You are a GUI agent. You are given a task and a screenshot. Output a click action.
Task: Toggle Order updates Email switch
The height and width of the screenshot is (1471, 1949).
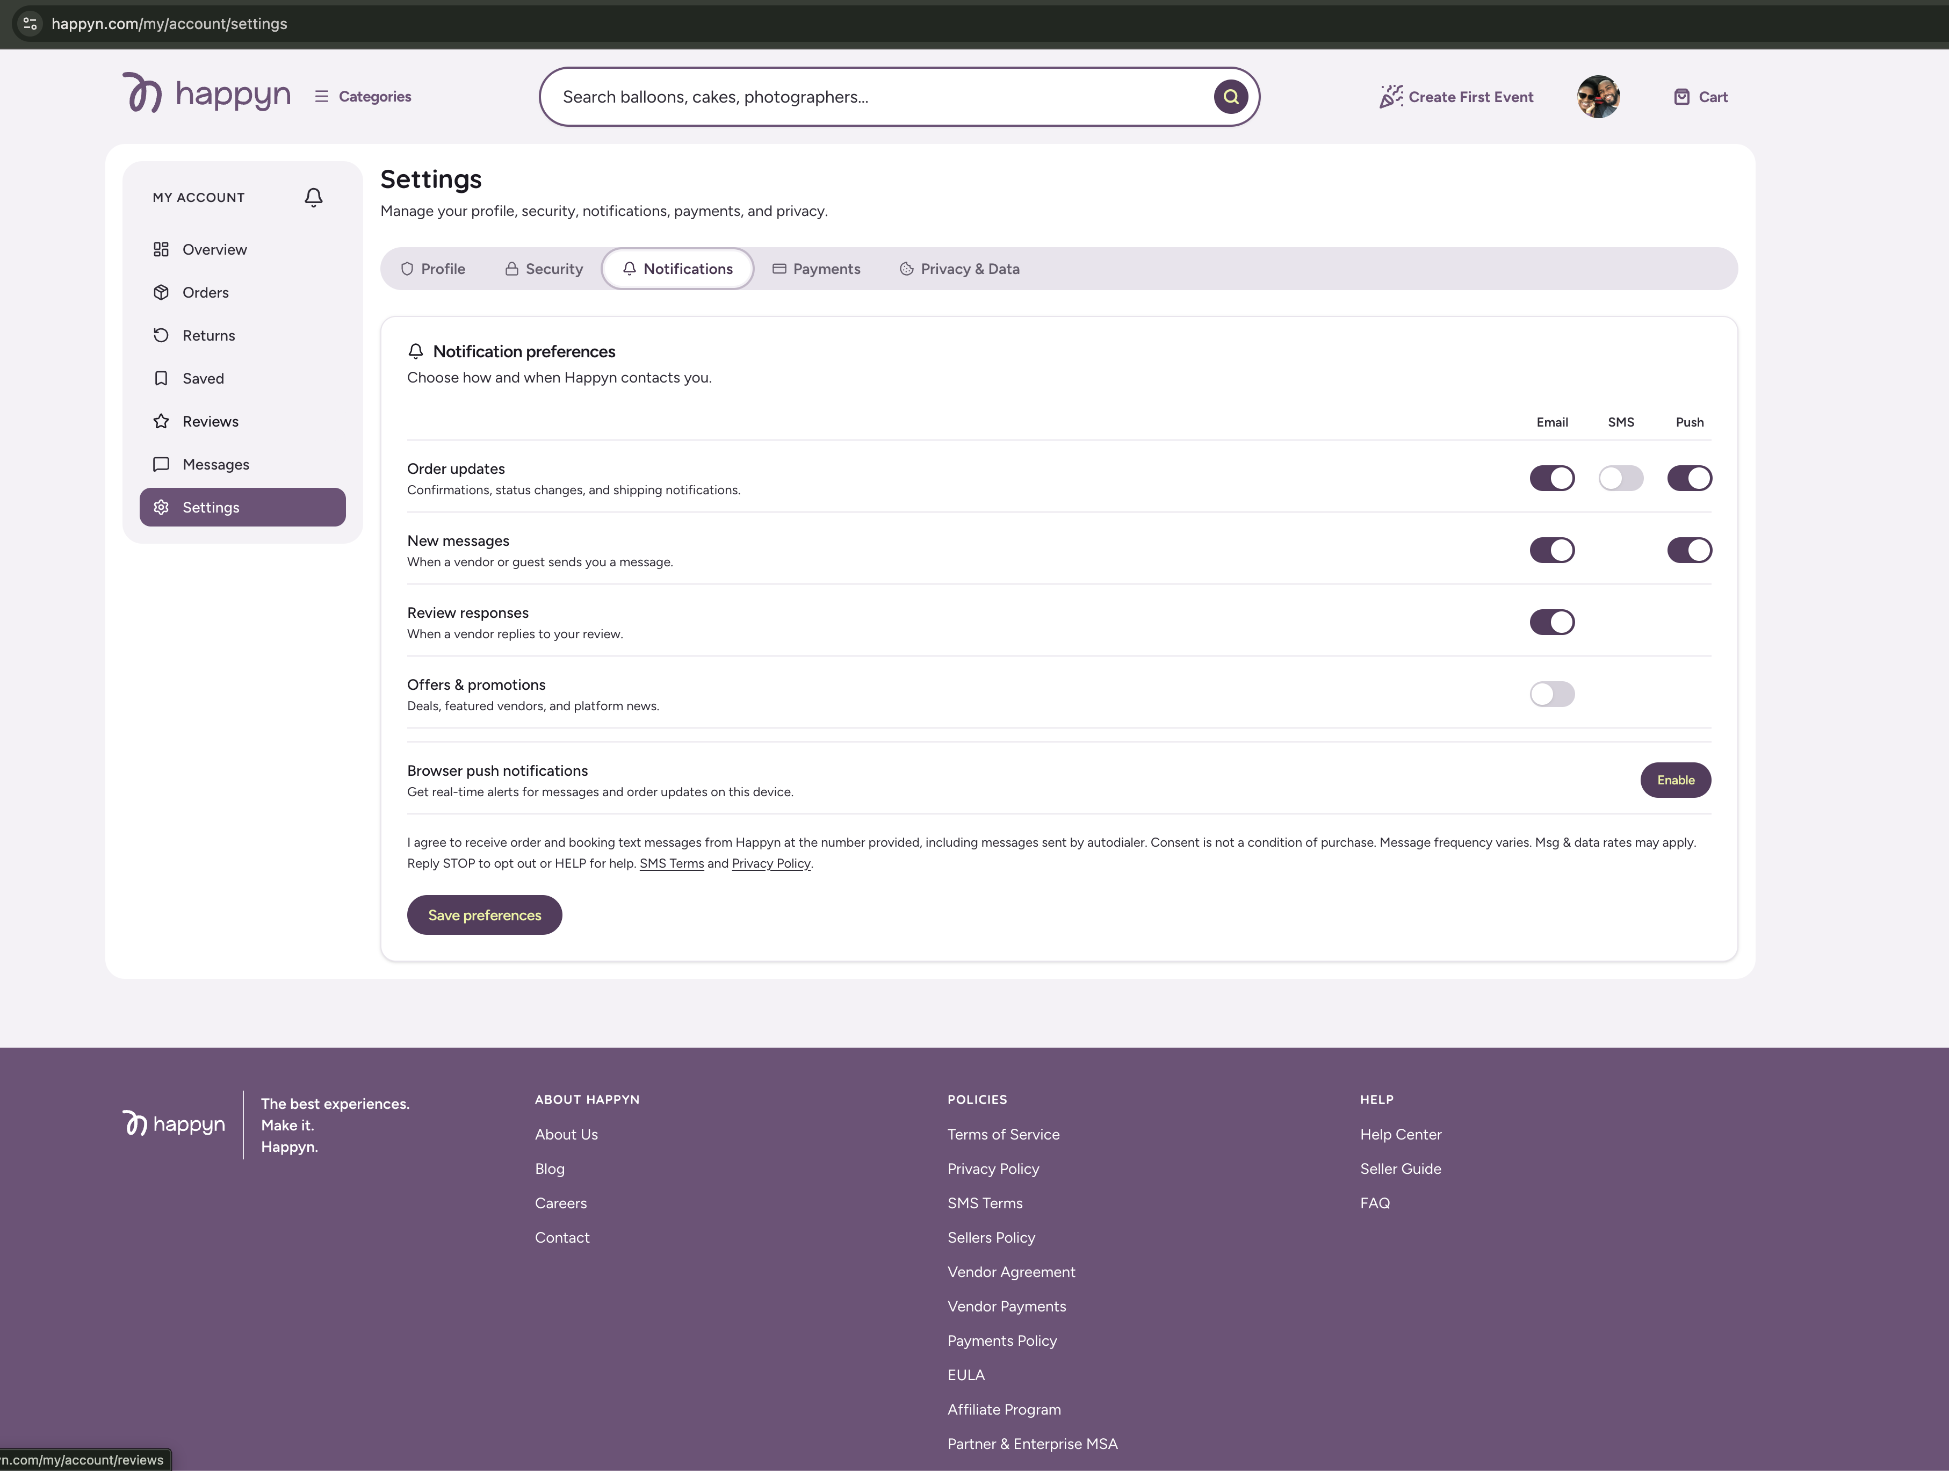pyautogui.click(x=1551, y=479)
